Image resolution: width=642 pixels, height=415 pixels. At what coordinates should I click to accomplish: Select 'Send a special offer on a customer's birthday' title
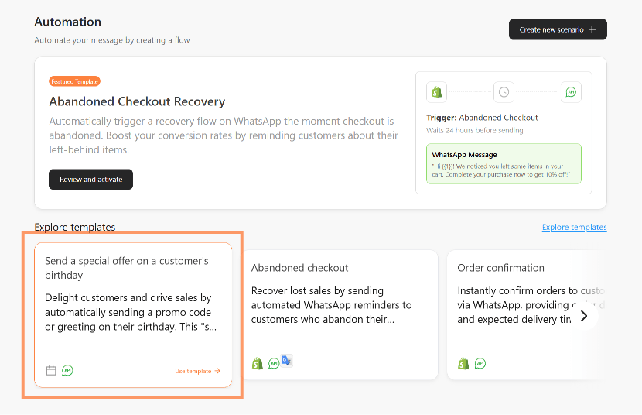click(x=127, y=268)
